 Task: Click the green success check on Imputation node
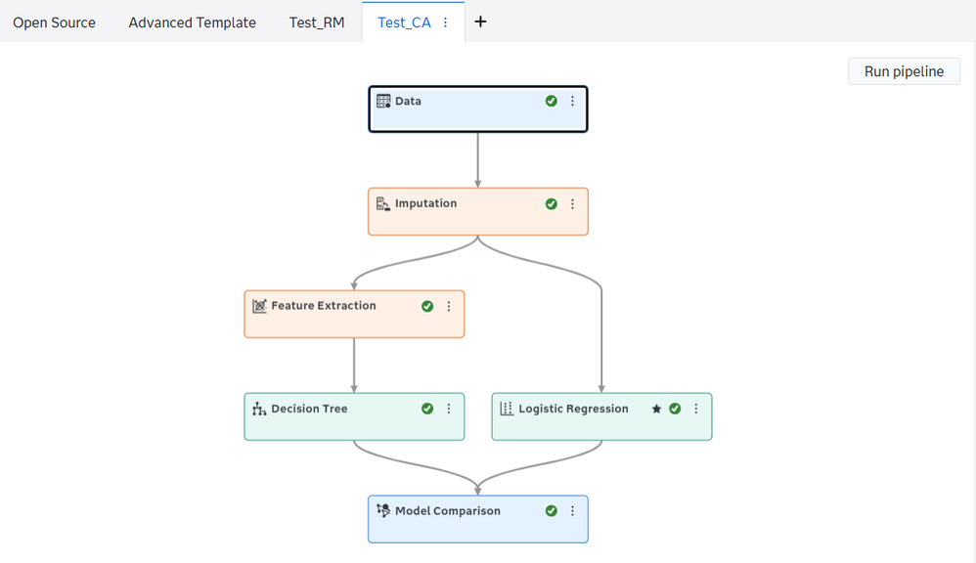(552, 204)
